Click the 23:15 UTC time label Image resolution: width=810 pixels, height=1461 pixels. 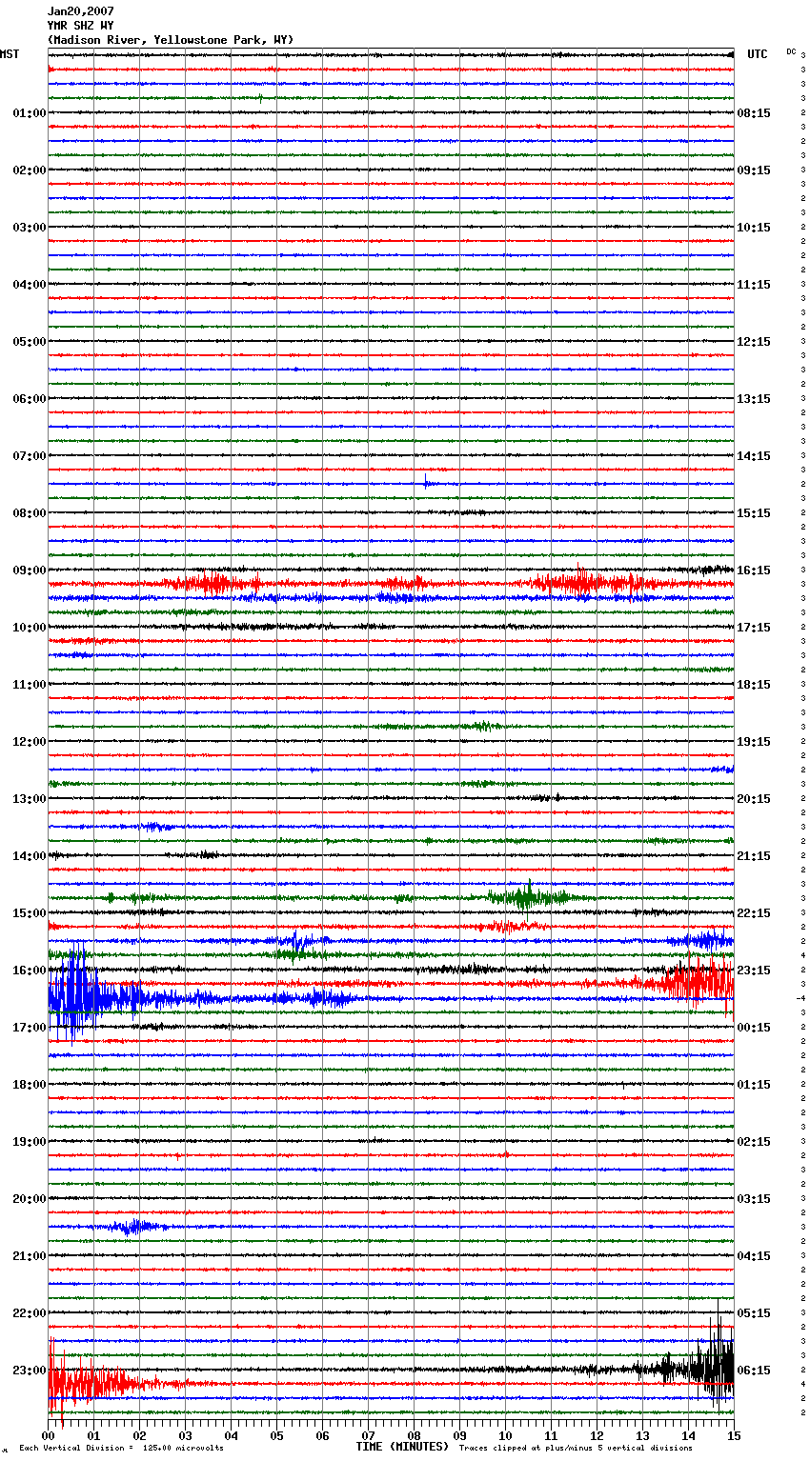coord(754,971)
